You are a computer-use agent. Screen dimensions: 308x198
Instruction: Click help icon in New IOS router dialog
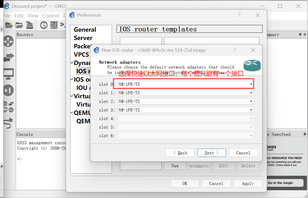[235, 50]
